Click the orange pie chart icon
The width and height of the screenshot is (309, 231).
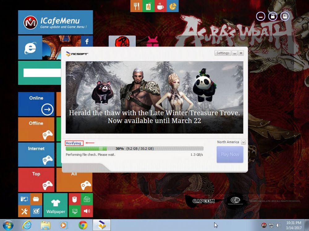click(x=172, y=6)
